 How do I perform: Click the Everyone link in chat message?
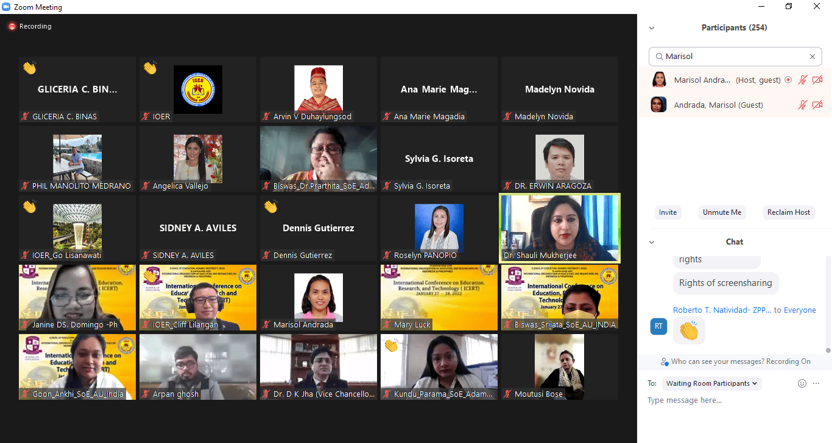click(800, 310)
